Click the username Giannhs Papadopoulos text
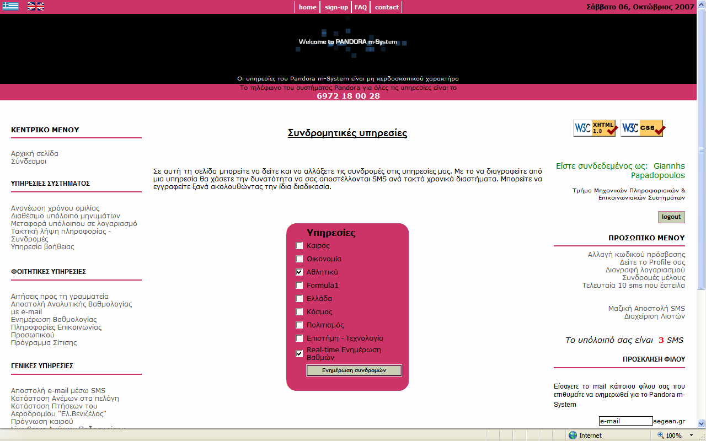Image resolution: width=706 pixels, height=441 pixels. [658, 170]
